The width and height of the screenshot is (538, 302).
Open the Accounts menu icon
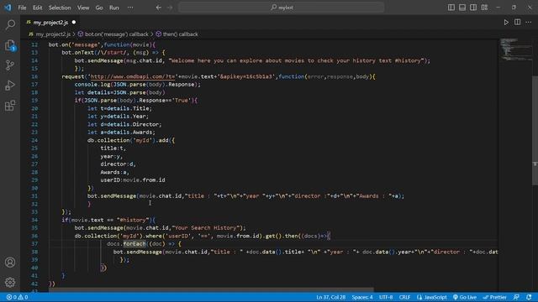tap(10, 263)
